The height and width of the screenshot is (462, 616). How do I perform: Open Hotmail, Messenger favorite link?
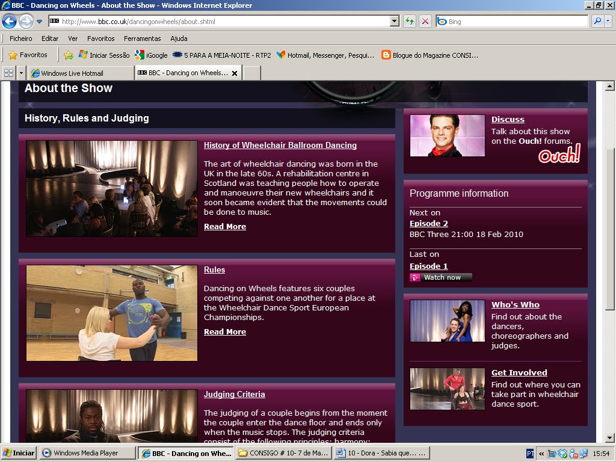[325, 55]
